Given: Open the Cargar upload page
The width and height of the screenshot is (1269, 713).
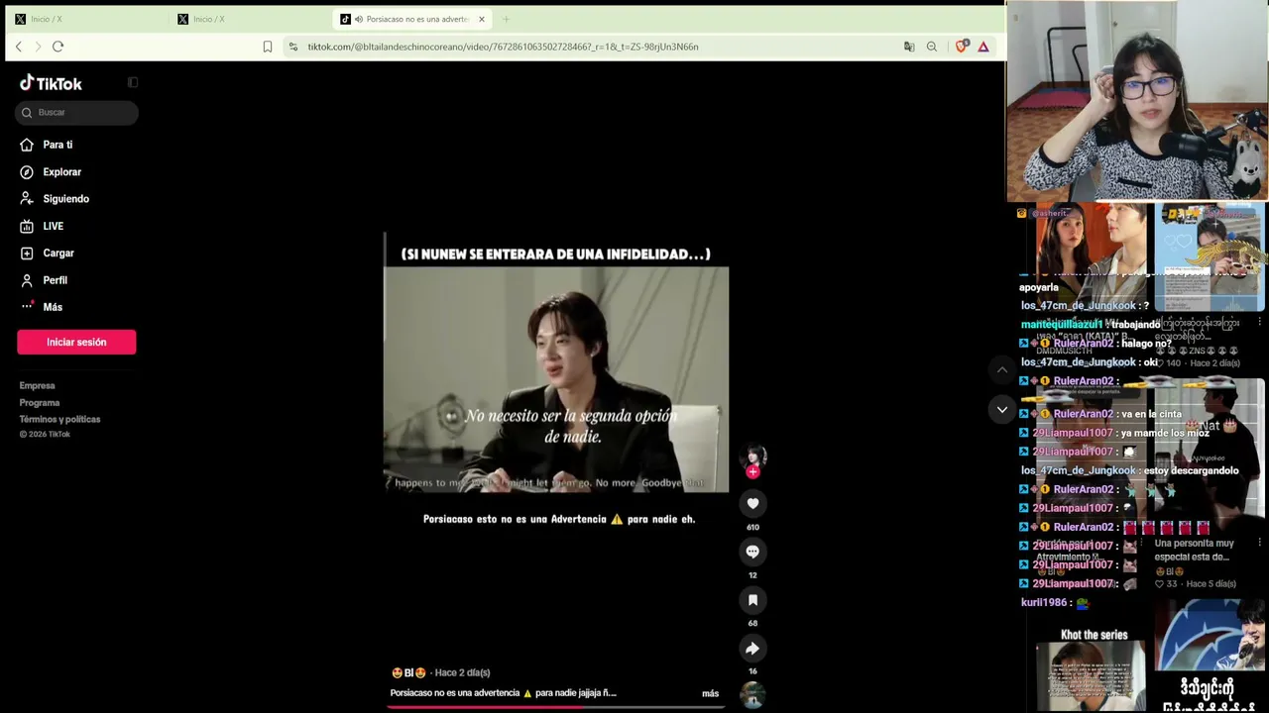Looking at the screenshot, I should (x=58, y=254).
